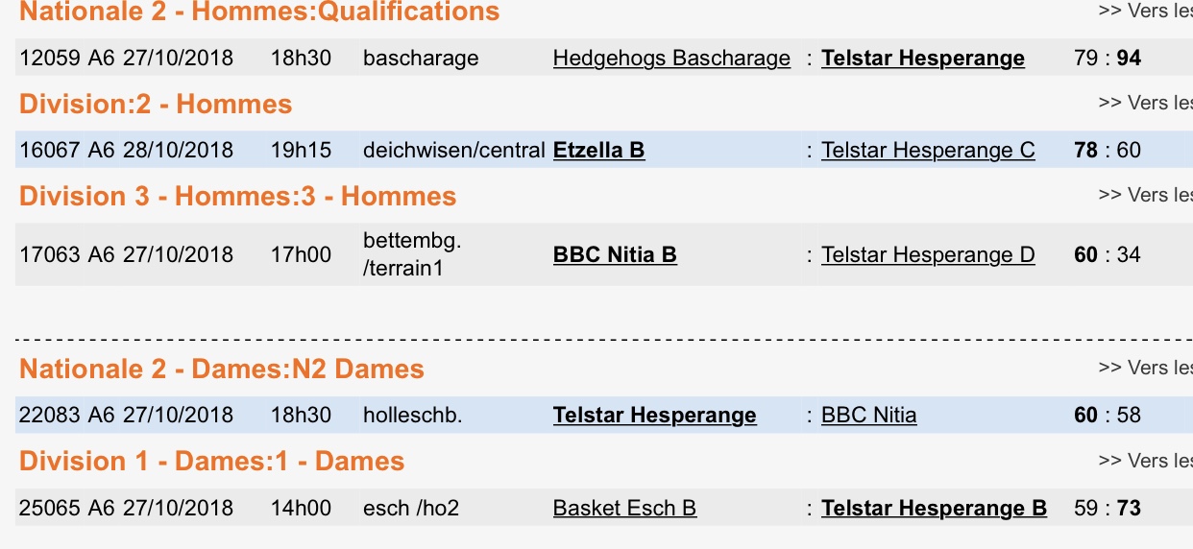Click the Telstar Hesperange D link
This screenshot has width=1193, height=549.
pos(928,255)
